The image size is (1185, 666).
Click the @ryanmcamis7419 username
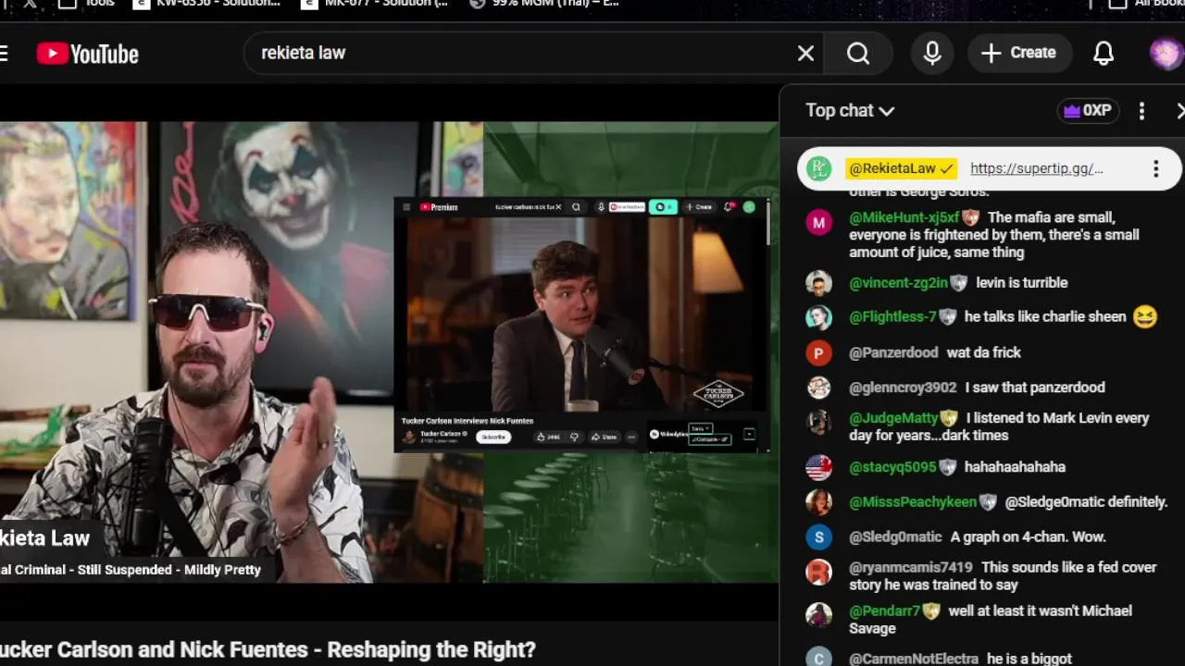click(911, 567)
